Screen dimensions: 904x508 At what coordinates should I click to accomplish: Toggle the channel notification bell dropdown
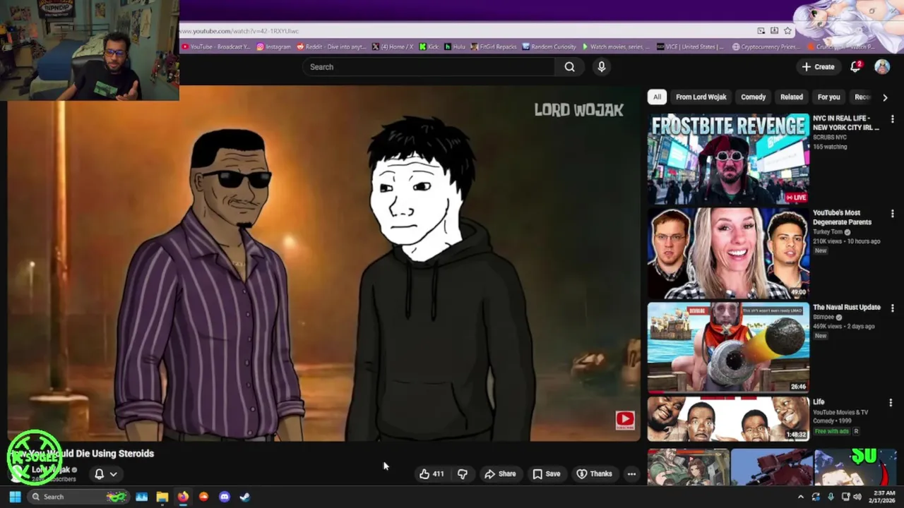click(105, 474)
